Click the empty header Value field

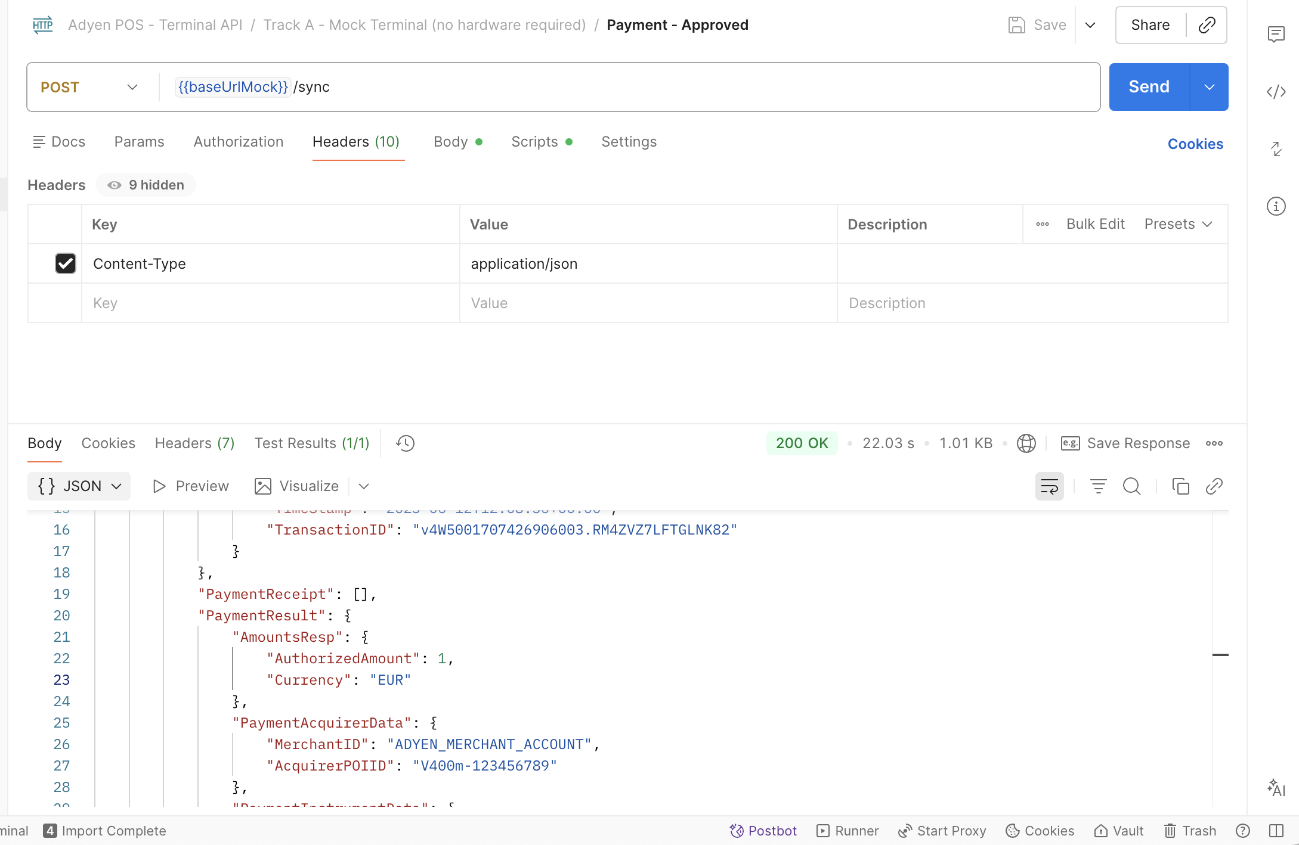tap(648, 303)
